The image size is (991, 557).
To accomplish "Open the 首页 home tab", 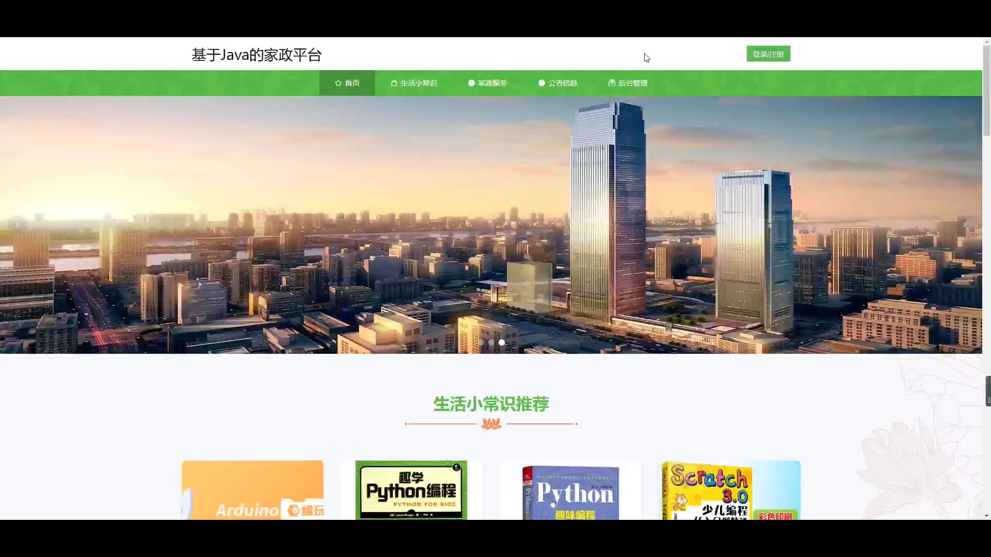I will coord(347,83).
